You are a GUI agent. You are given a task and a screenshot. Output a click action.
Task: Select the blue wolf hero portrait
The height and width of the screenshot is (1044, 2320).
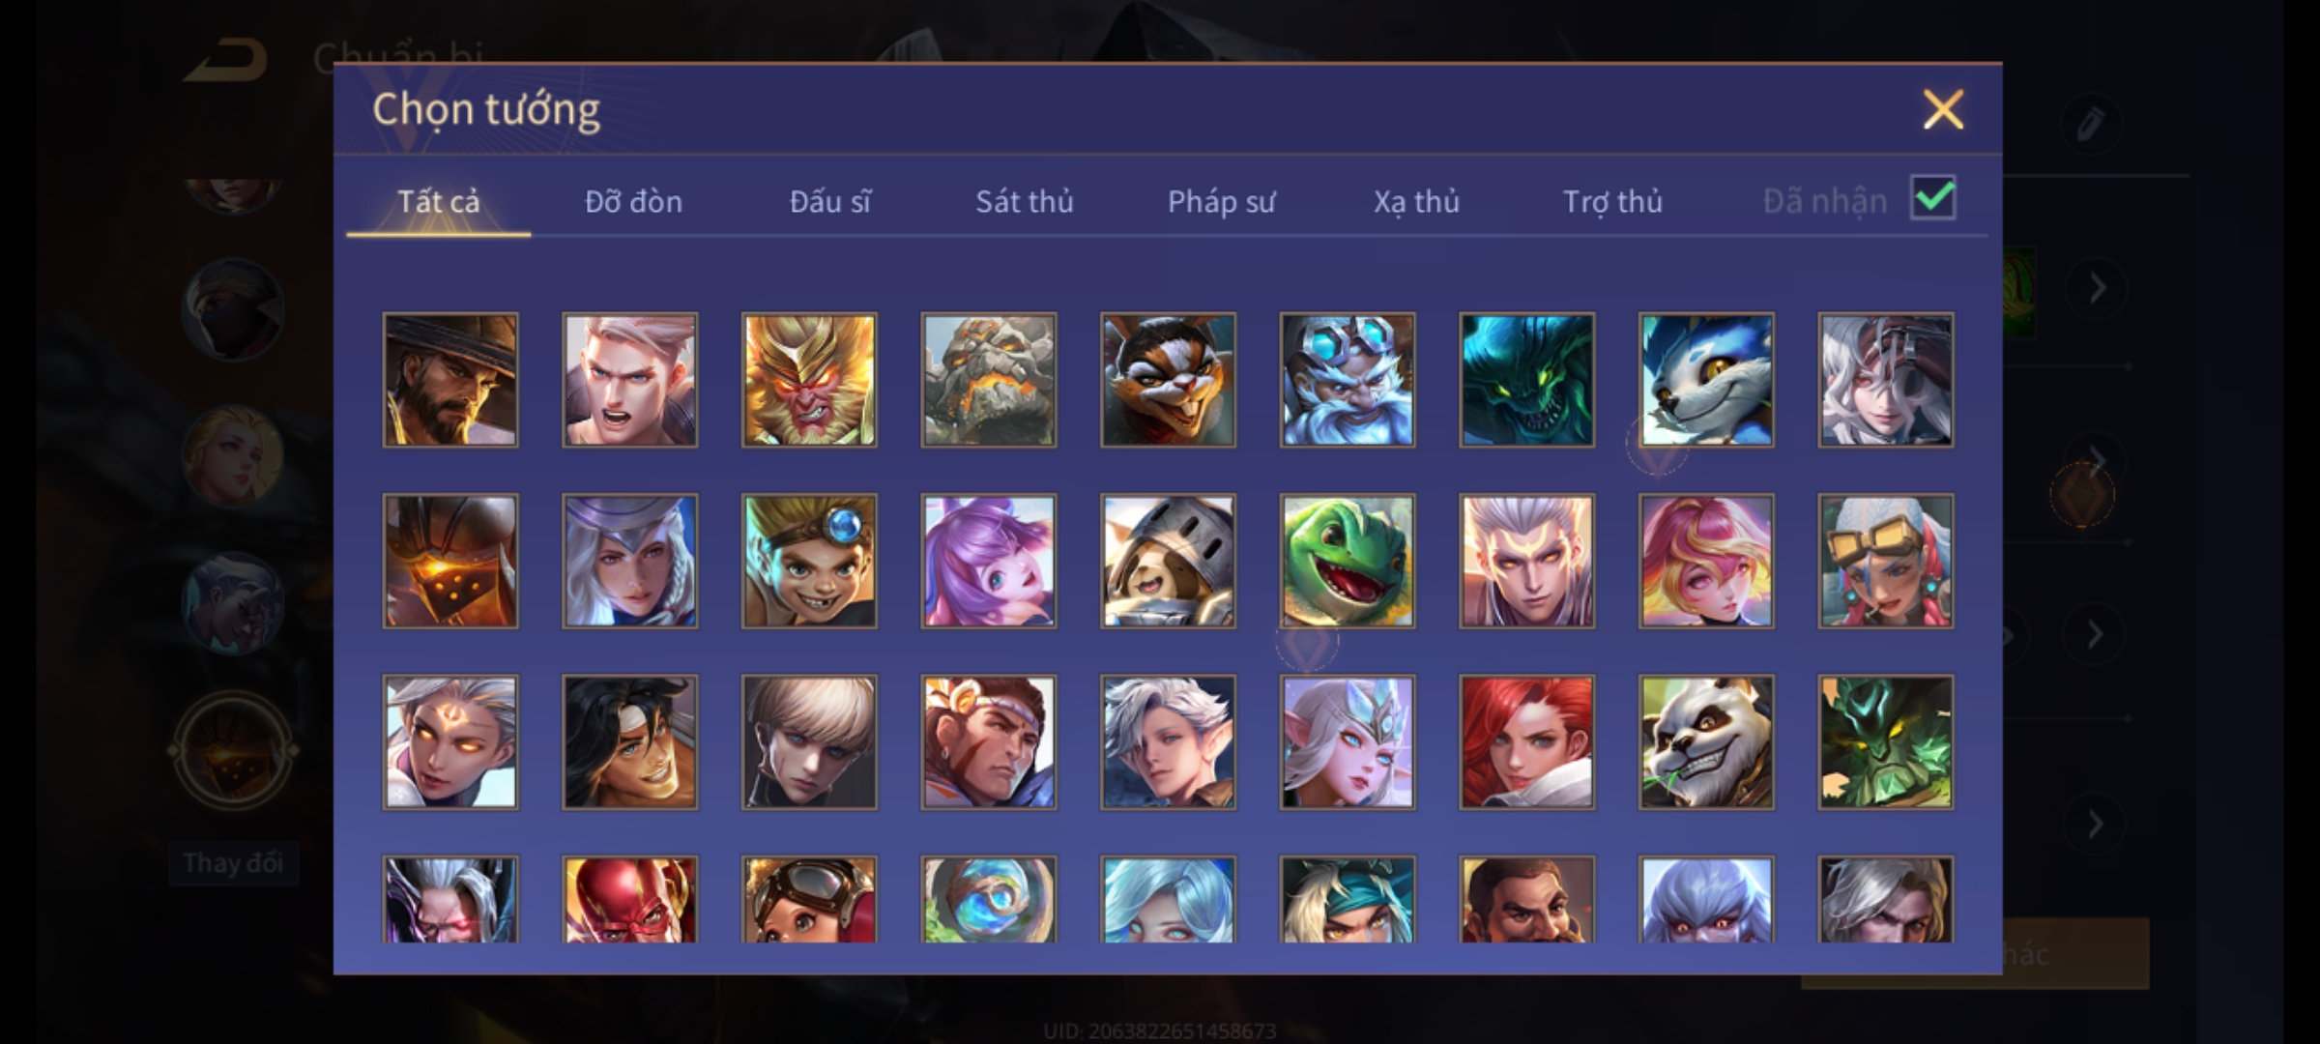click(1706, 380)
